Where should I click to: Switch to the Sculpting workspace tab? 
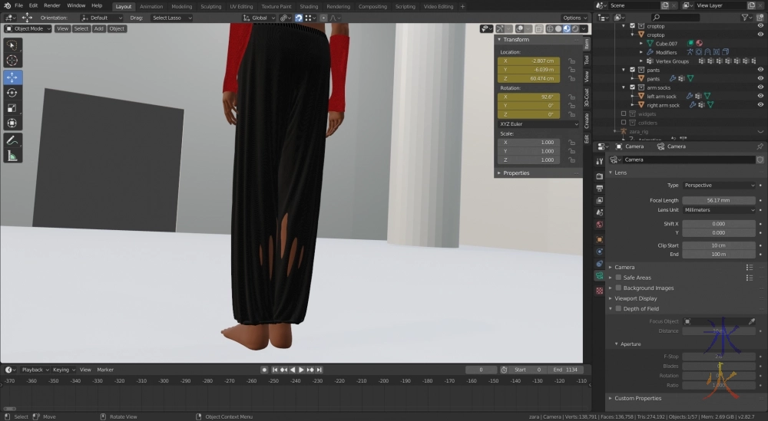click(210, 6)
